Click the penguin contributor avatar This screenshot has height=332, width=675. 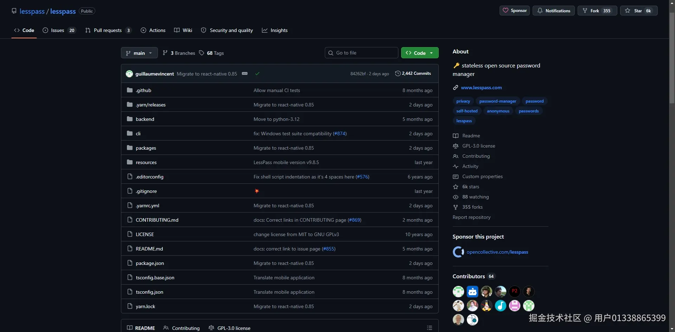click(x=486, y=305)
